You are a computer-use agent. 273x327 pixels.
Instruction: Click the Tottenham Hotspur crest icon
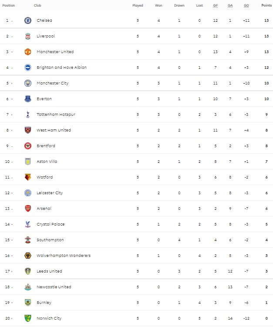click(x=28, y=115)
